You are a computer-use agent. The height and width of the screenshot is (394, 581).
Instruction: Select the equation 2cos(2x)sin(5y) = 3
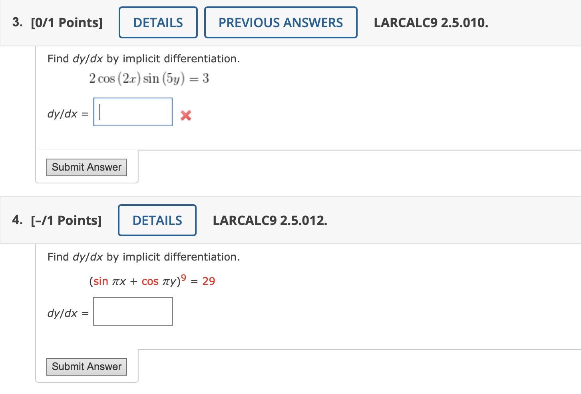149,78
